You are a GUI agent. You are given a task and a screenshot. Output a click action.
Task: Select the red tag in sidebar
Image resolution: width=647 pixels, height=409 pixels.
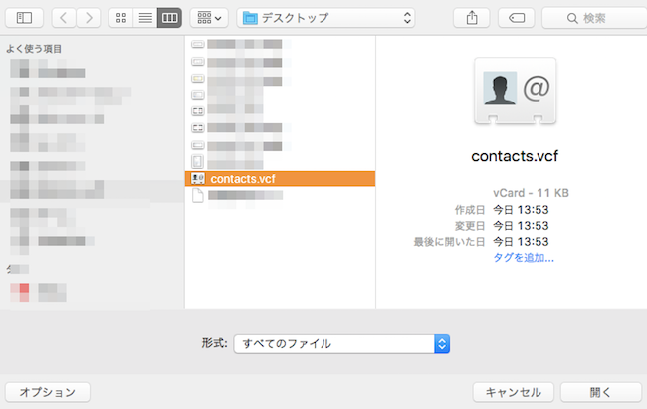[x=24, y=290]
